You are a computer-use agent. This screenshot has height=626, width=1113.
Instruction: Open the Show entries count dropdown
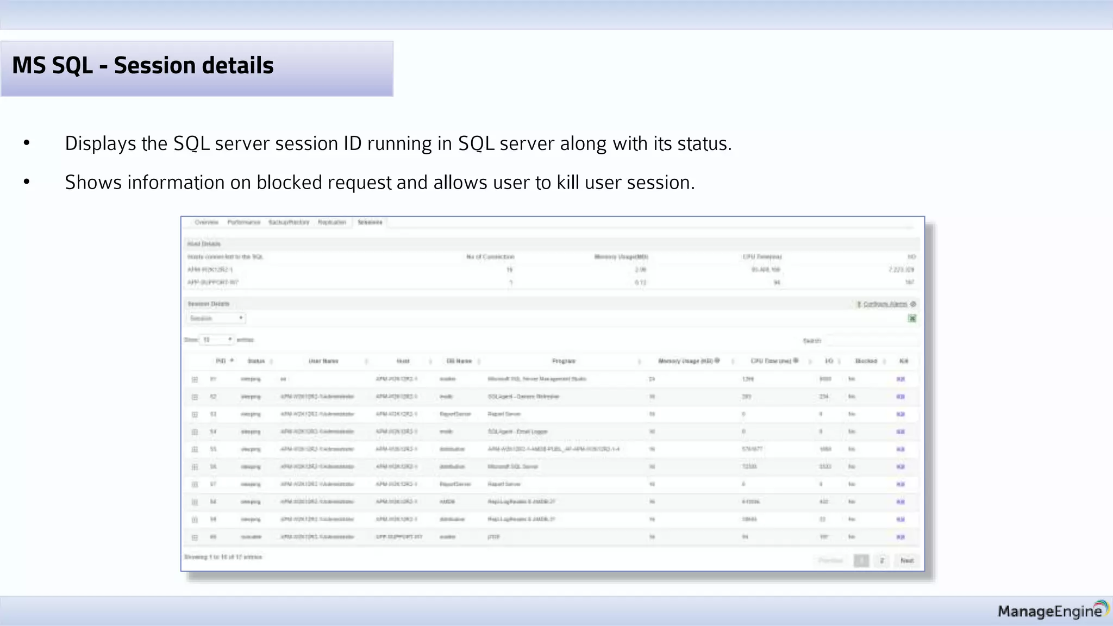(217, 340)
